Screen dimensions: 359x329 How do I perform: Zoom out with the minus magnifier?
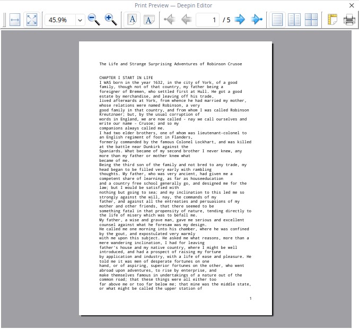point(94,20)
